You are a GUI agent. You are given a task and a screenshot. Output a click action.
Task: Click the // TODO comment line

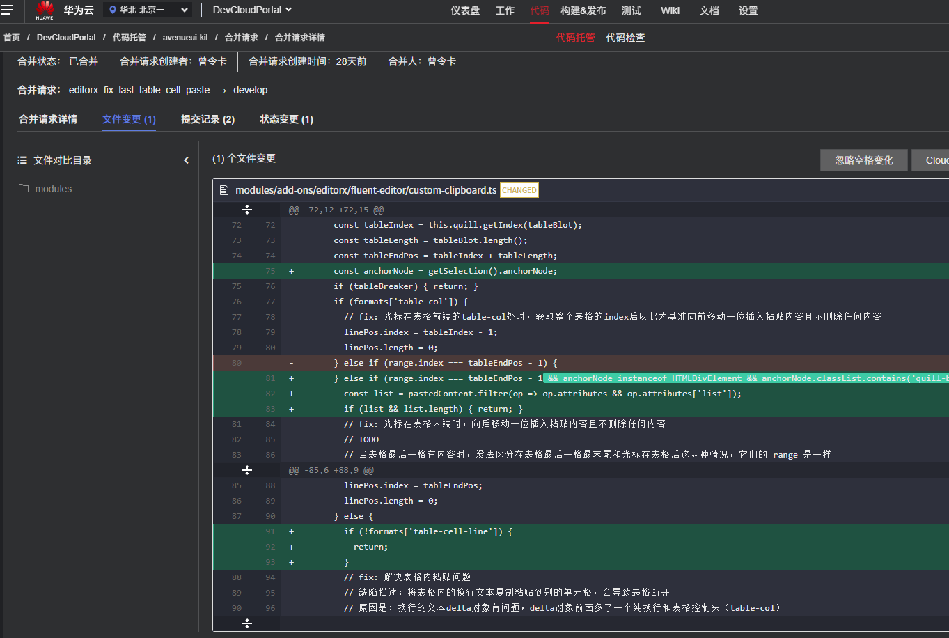point(361,439)
